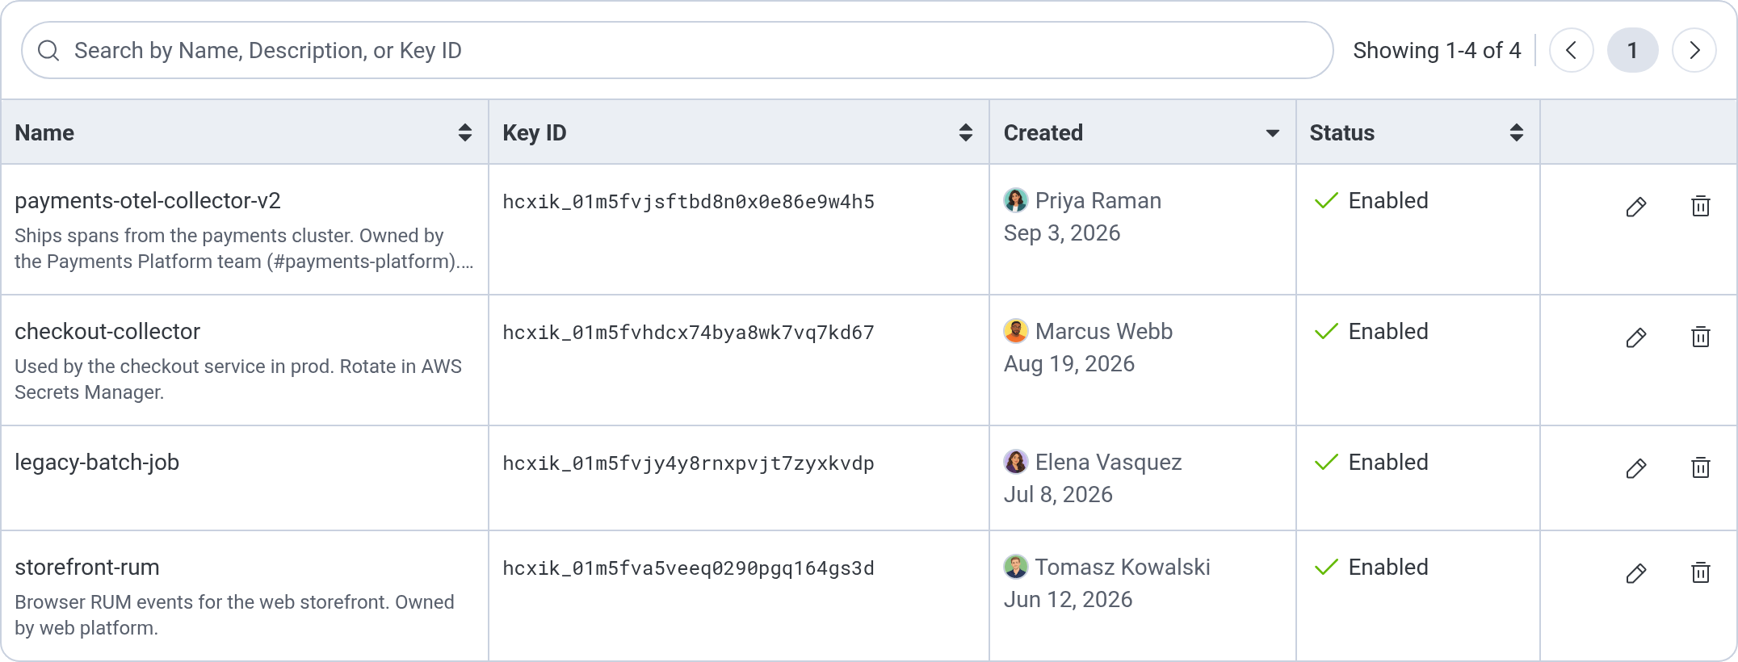Open the legacy-batch-job key name
The height and width of the screenshot is (662, 1738).
click(x=97, y=462)
